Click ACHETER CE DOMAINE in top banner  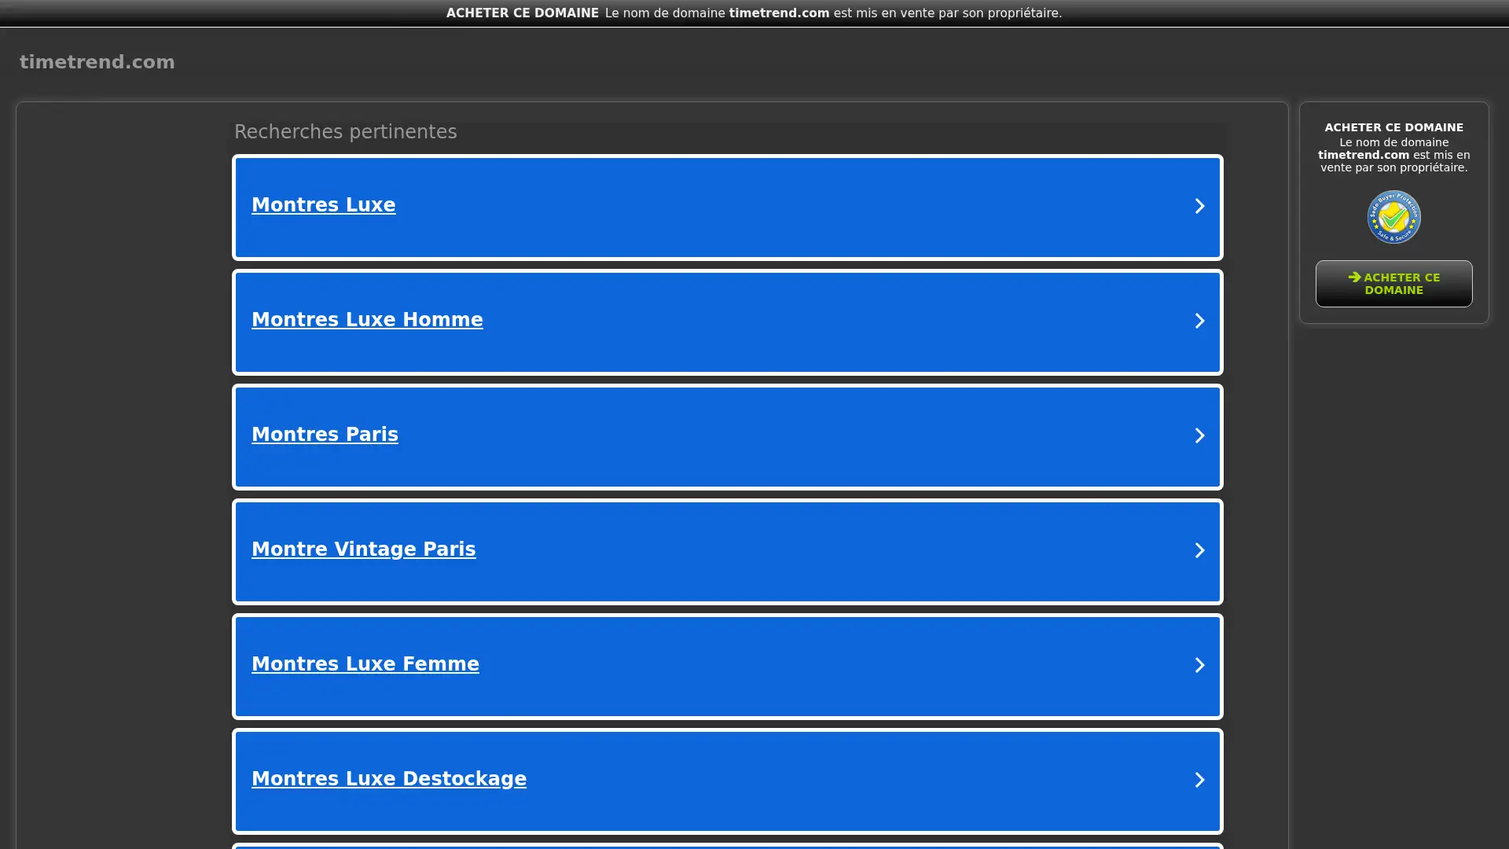[x=522, y=13]
